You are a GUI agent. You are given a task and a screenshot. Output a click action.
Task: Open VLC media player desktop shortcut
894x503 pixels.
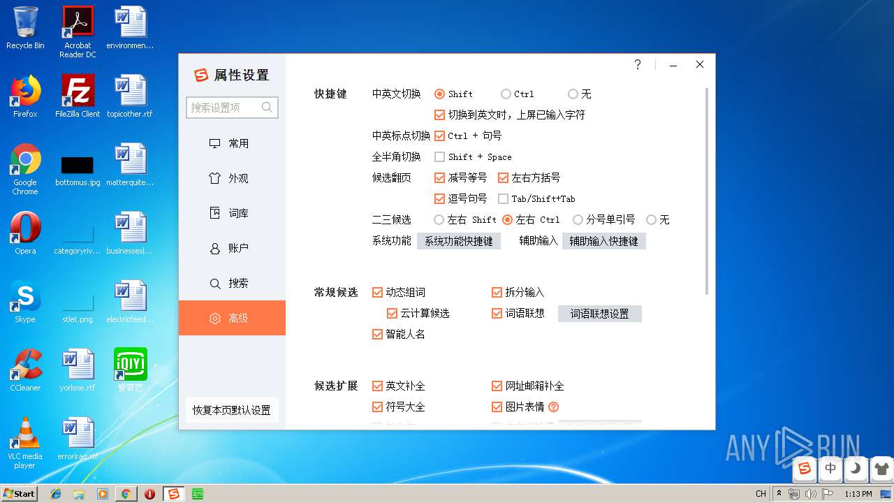tap(25, 443)
